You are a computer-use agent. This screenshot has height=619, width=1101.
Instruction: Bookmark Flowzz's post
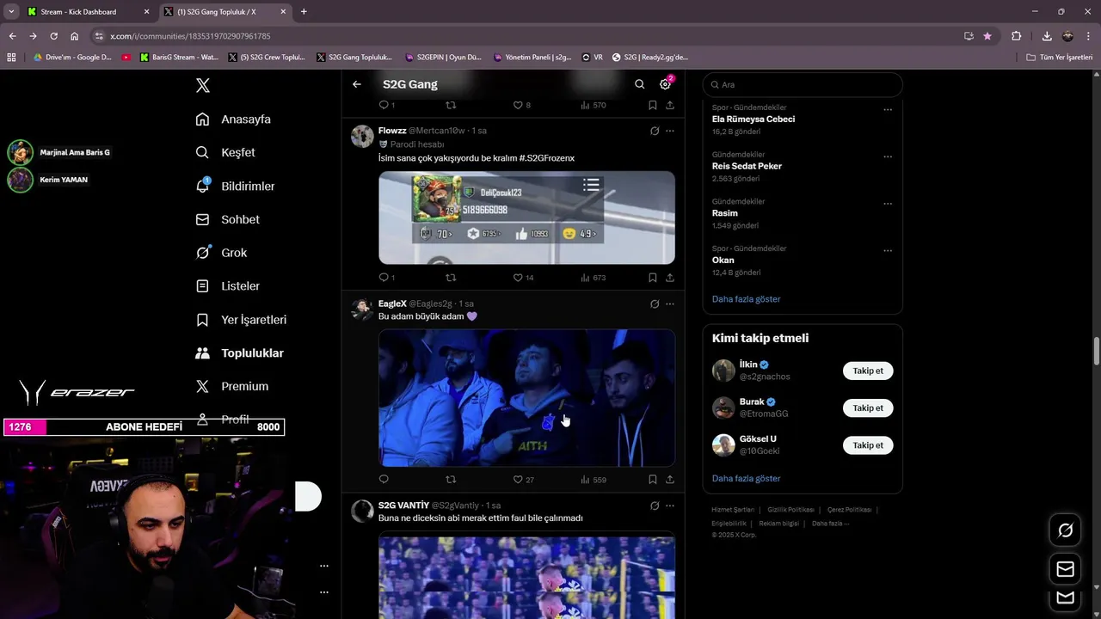click(x=653, y=278)
